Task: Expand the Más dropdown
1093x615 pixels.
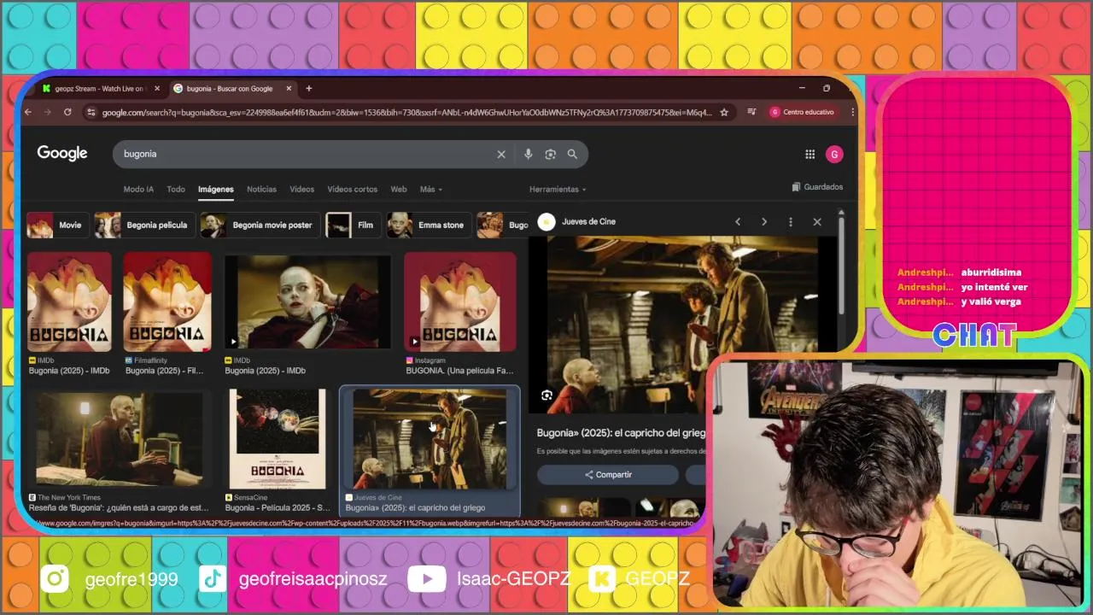Action: (x=431, y=190)
